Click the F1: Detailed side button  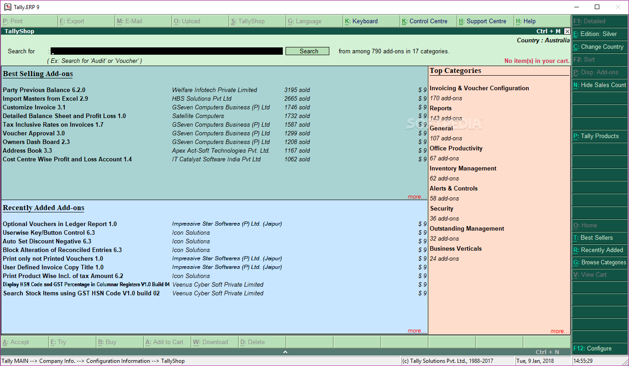click(x=600, y=21)
